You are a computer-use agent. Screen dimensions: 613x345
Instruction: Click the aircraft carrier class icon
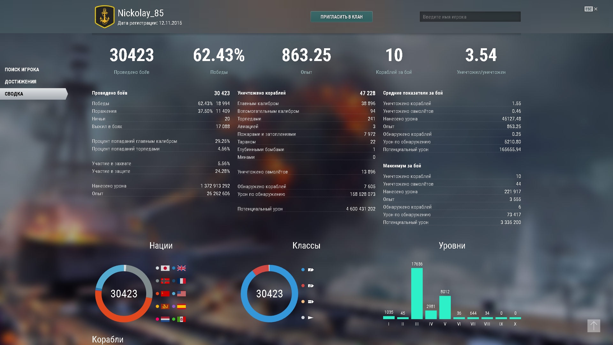(x=311, y=302)
